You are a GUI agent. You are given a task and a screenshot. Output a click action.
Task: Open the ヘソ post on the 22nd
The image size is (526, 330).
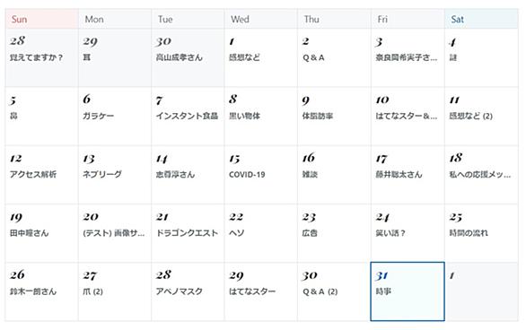point(236,233)
